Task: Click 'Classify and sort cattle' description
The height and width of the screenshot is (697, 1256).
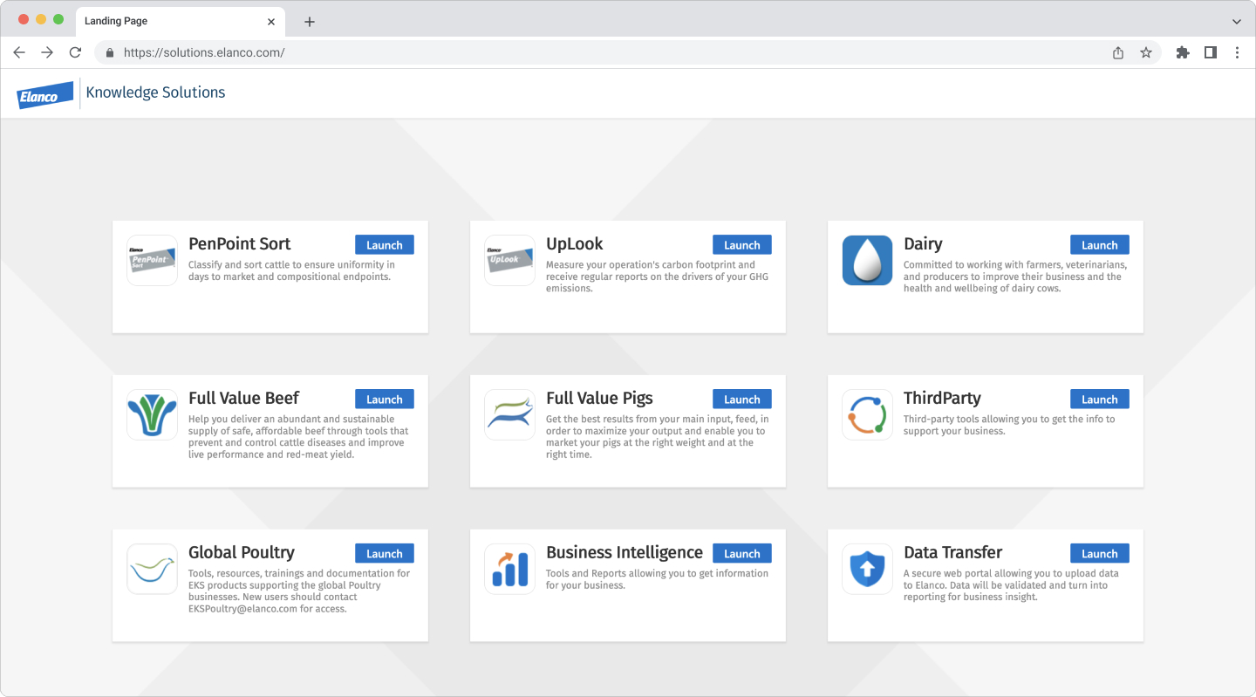Action: 291,270
